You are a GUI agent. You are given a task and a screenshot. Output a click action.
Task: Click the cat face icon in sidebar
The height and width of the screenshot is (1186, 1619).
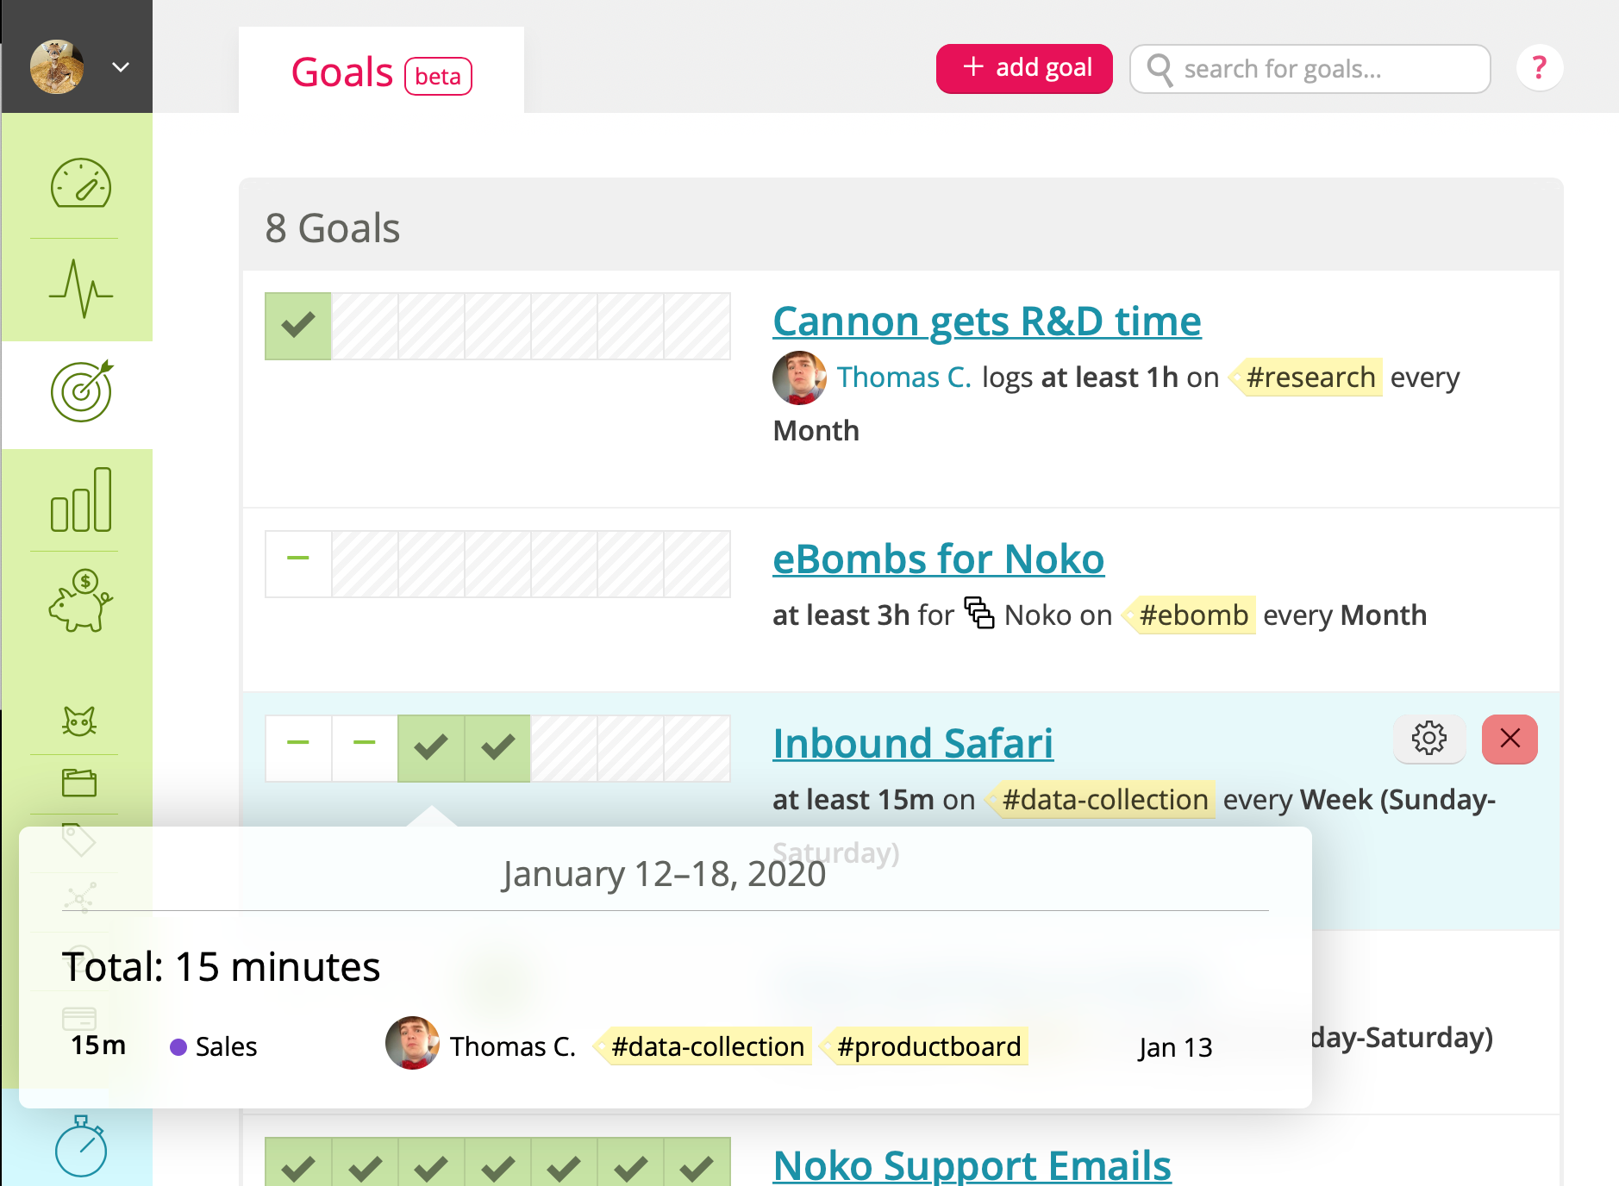(x=79, y=721)
